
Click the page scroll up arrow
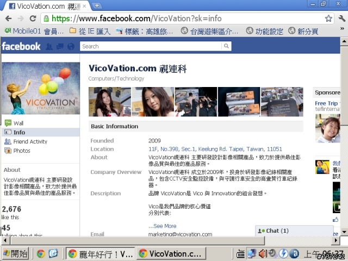(344, 41)
